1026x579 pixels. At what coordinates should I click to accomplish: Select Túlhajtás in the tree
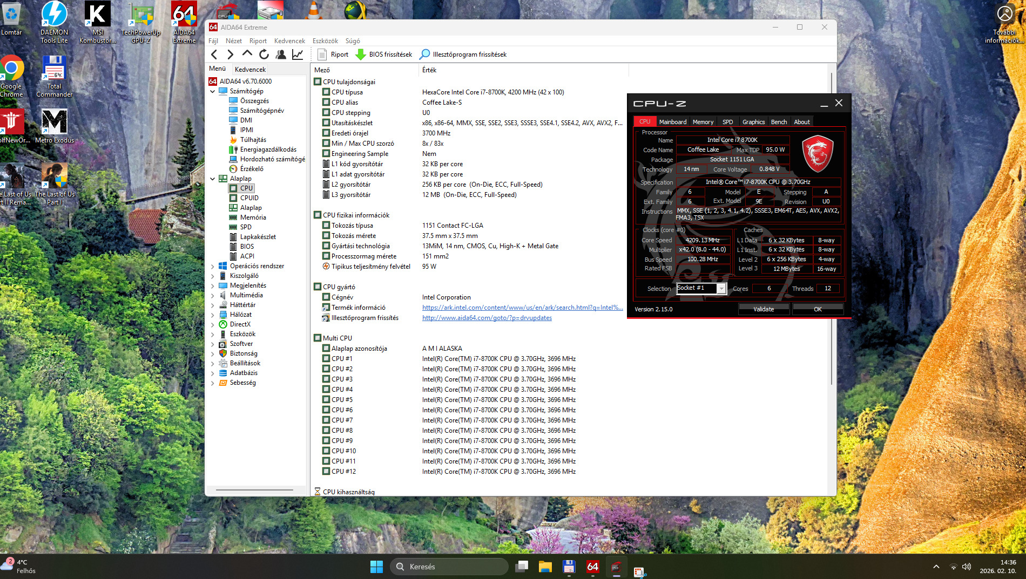pos(253,140)
